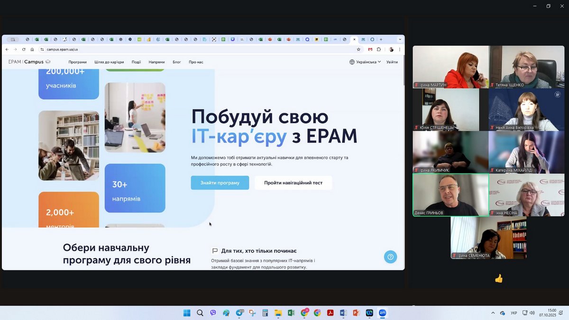Reload the EPAM Campus page
The image size is (569, 320).
(24, 49)
